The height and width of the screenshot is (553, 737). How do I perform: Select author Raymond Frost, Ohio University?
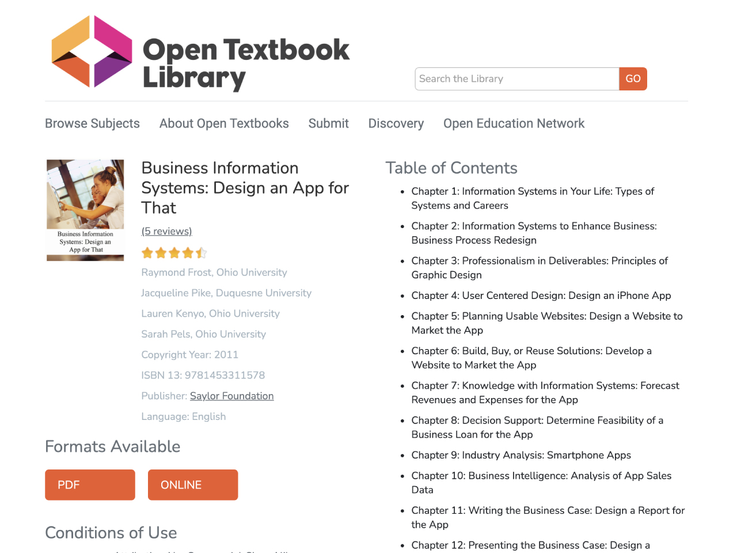coord(214,272)
